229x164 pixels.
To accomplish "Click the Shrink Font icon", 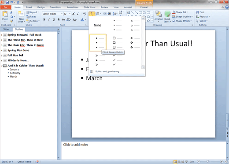I will pos(78,14).
